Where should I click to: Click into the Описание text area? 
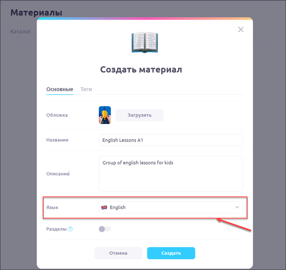point(171,174)
